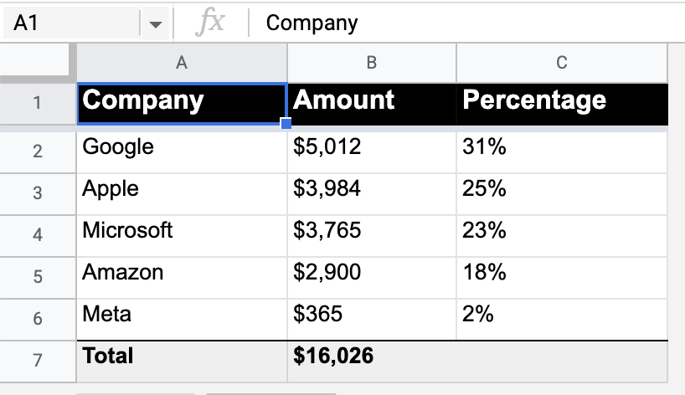Click the select-all corner box
The image size is (685, 395).
[38, 63]
